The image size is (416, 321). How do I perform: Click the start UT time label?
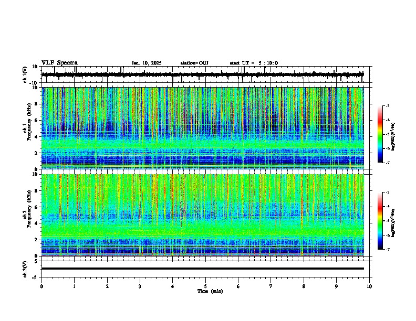[254, 63]
